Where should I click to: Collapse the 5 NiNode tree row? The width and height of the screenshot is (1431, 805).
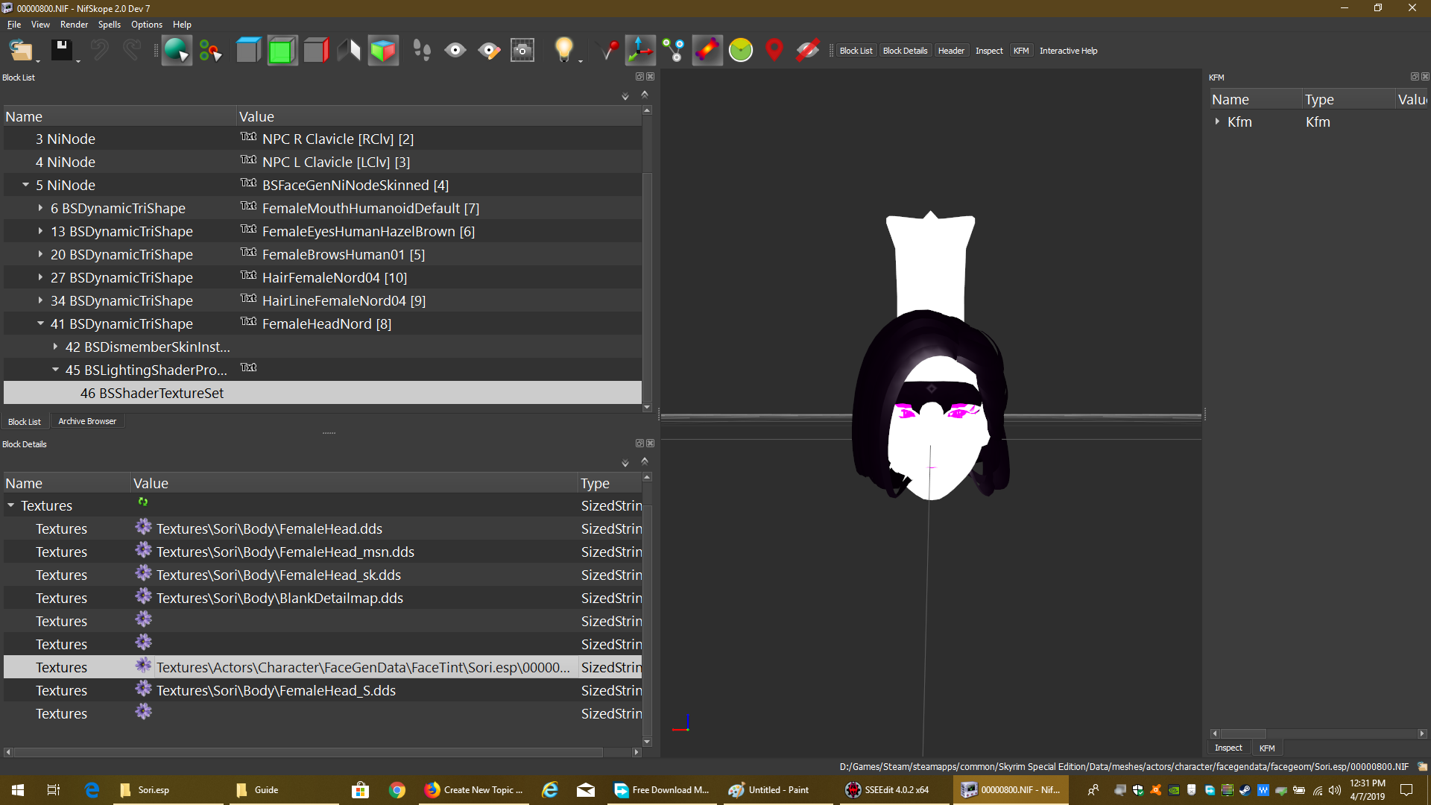25,185
